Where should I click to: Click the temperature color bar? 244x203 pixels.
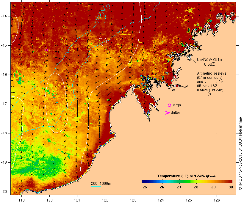point(187,182)
